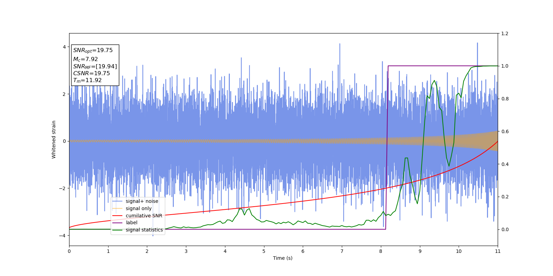
Task: Click the blue signal+ noise legend line
Action: pyautogui.click(x=118, y=201)
